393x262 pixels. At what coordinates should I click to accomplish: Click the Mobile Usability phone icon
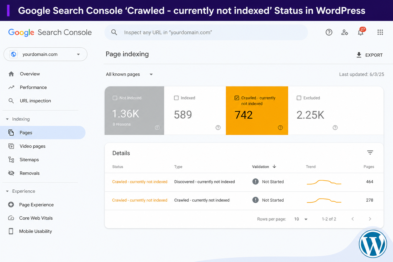coord(11,231)
